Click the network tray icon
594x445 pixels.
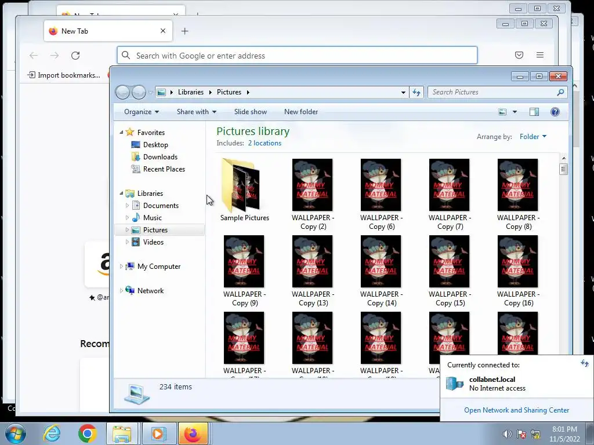click(535, 434)
